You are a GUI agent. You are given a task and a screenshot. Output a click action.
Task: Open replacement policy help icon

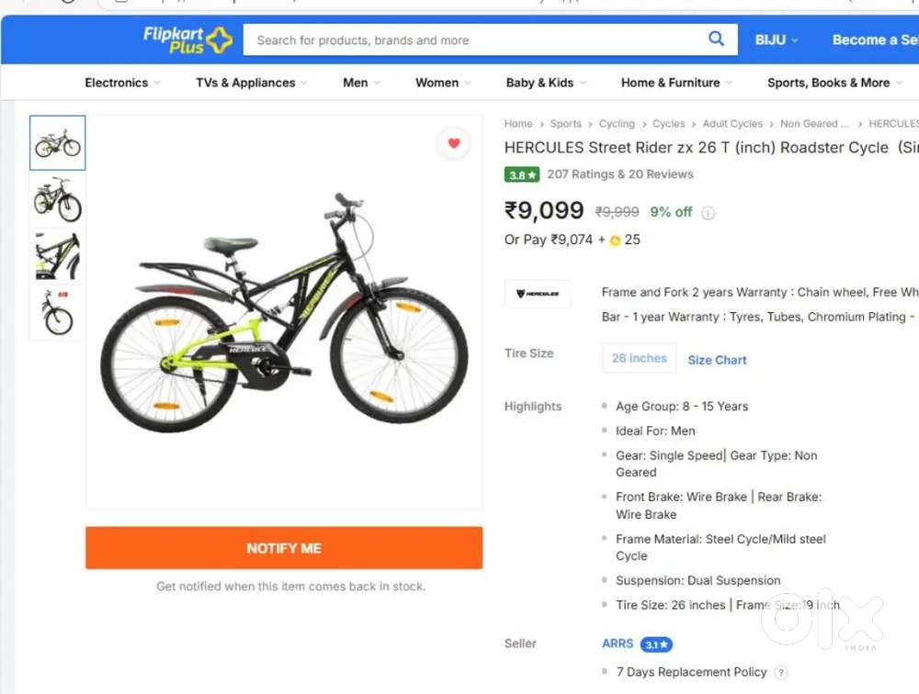point(781,673)
